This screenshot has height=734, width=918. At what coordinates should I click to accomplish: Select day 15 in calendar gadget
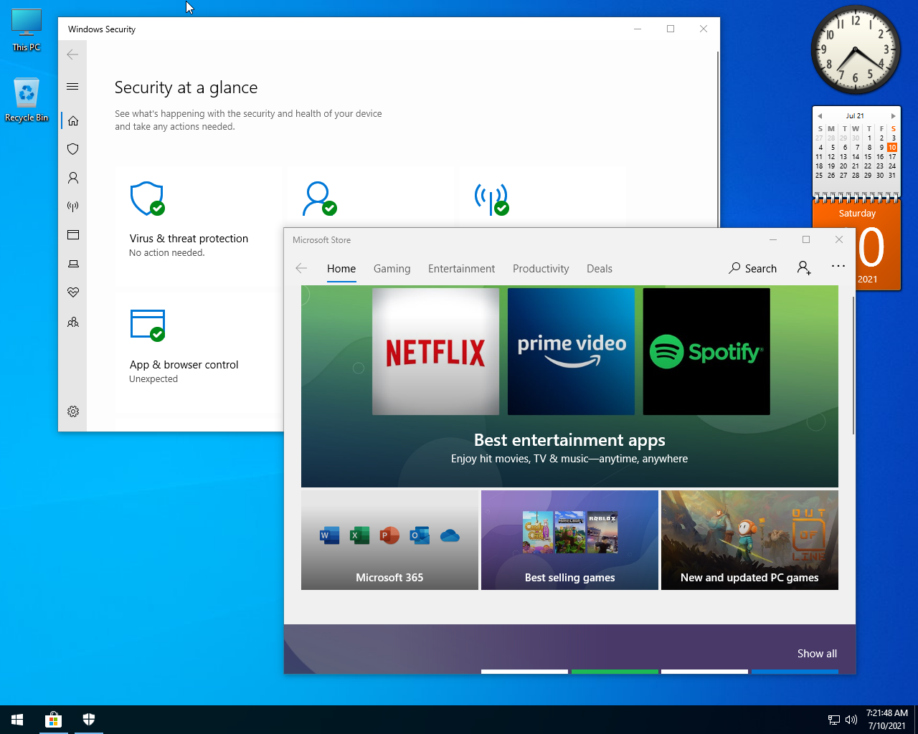pyautogui.click(x=868, y=156)
